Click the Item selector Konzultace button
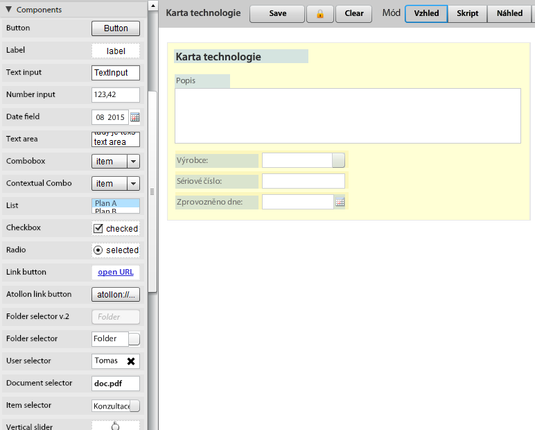 tap(134, 406)
